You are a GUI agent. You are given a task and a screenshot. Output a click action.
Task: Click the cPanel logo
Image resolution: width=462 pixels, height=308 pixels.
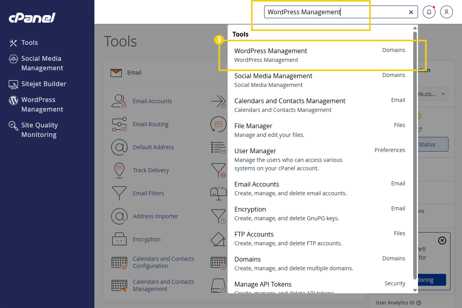point(31,17)
